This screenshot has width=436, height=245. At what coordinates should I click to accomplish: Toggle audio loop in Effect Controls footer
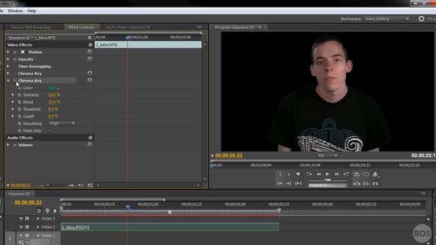click(90, 185)
